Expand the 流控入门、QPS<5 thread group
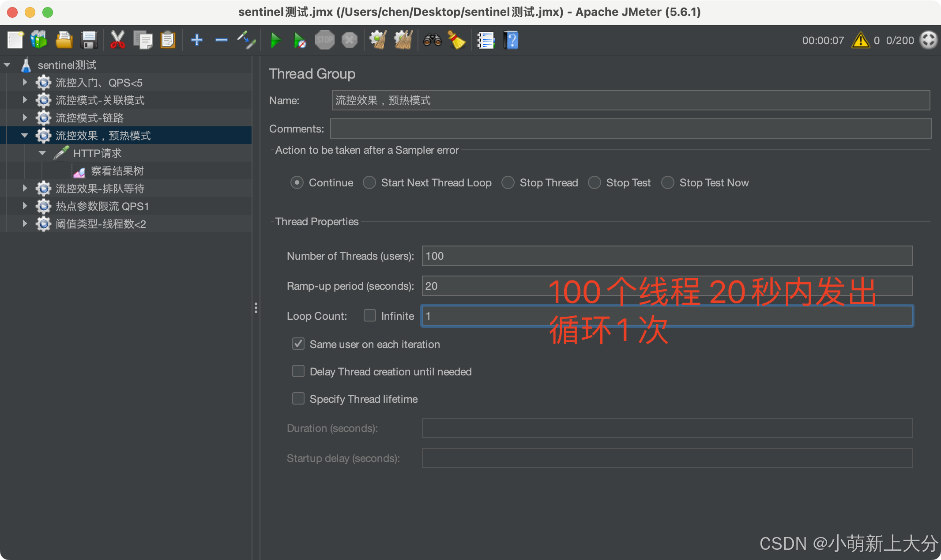 (x=25, y=83)
